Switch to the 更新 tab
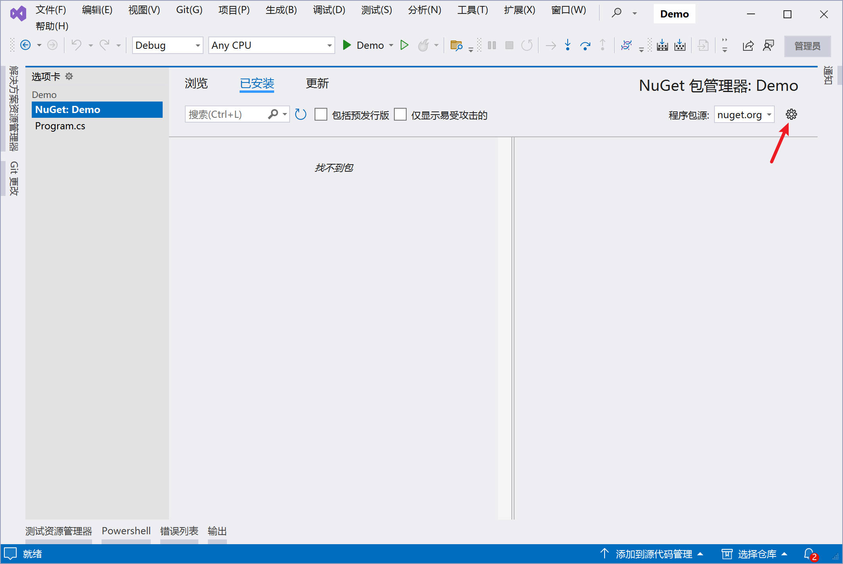Viewport: 843px width, 564px height. coord(317,83)
